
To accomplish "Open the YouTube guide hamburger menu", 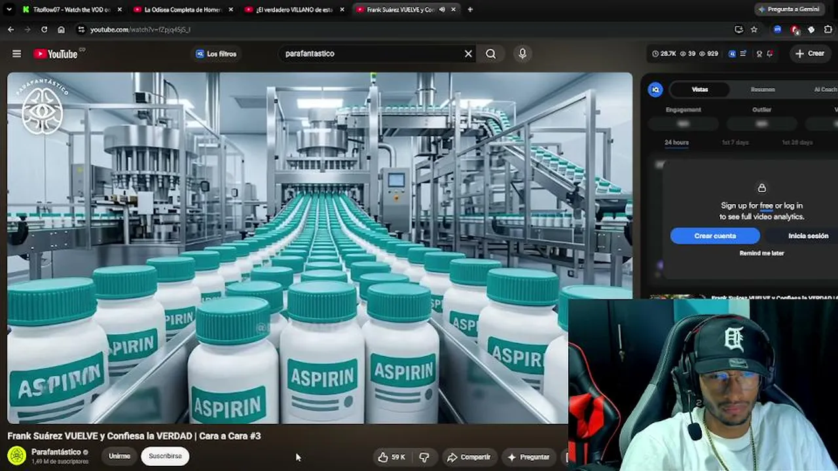I will pos(17,54).
